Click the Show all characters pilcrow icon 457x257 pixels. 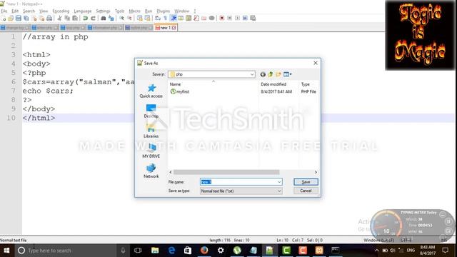[165, 18]
